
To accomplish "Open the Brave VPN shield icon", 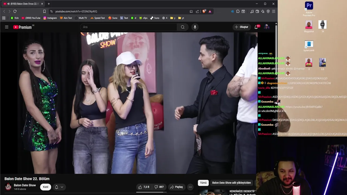I will (268, 11).
